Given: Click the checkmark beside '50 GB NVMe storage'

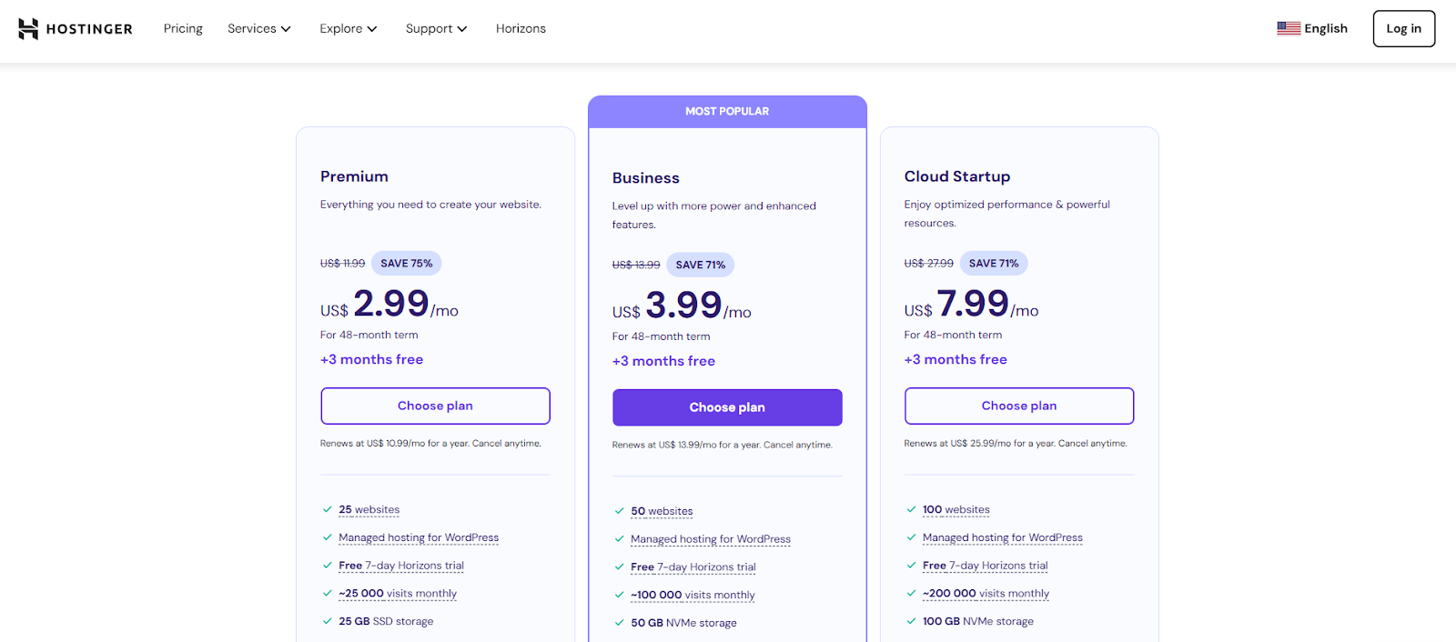Looking at the screenshot, I should [x=620, y=623].
